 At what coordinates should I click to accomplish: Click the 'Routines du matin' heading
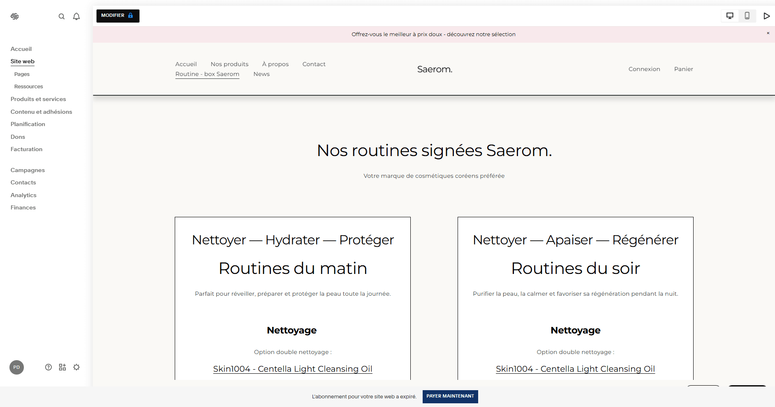click(x=293, y=268)
